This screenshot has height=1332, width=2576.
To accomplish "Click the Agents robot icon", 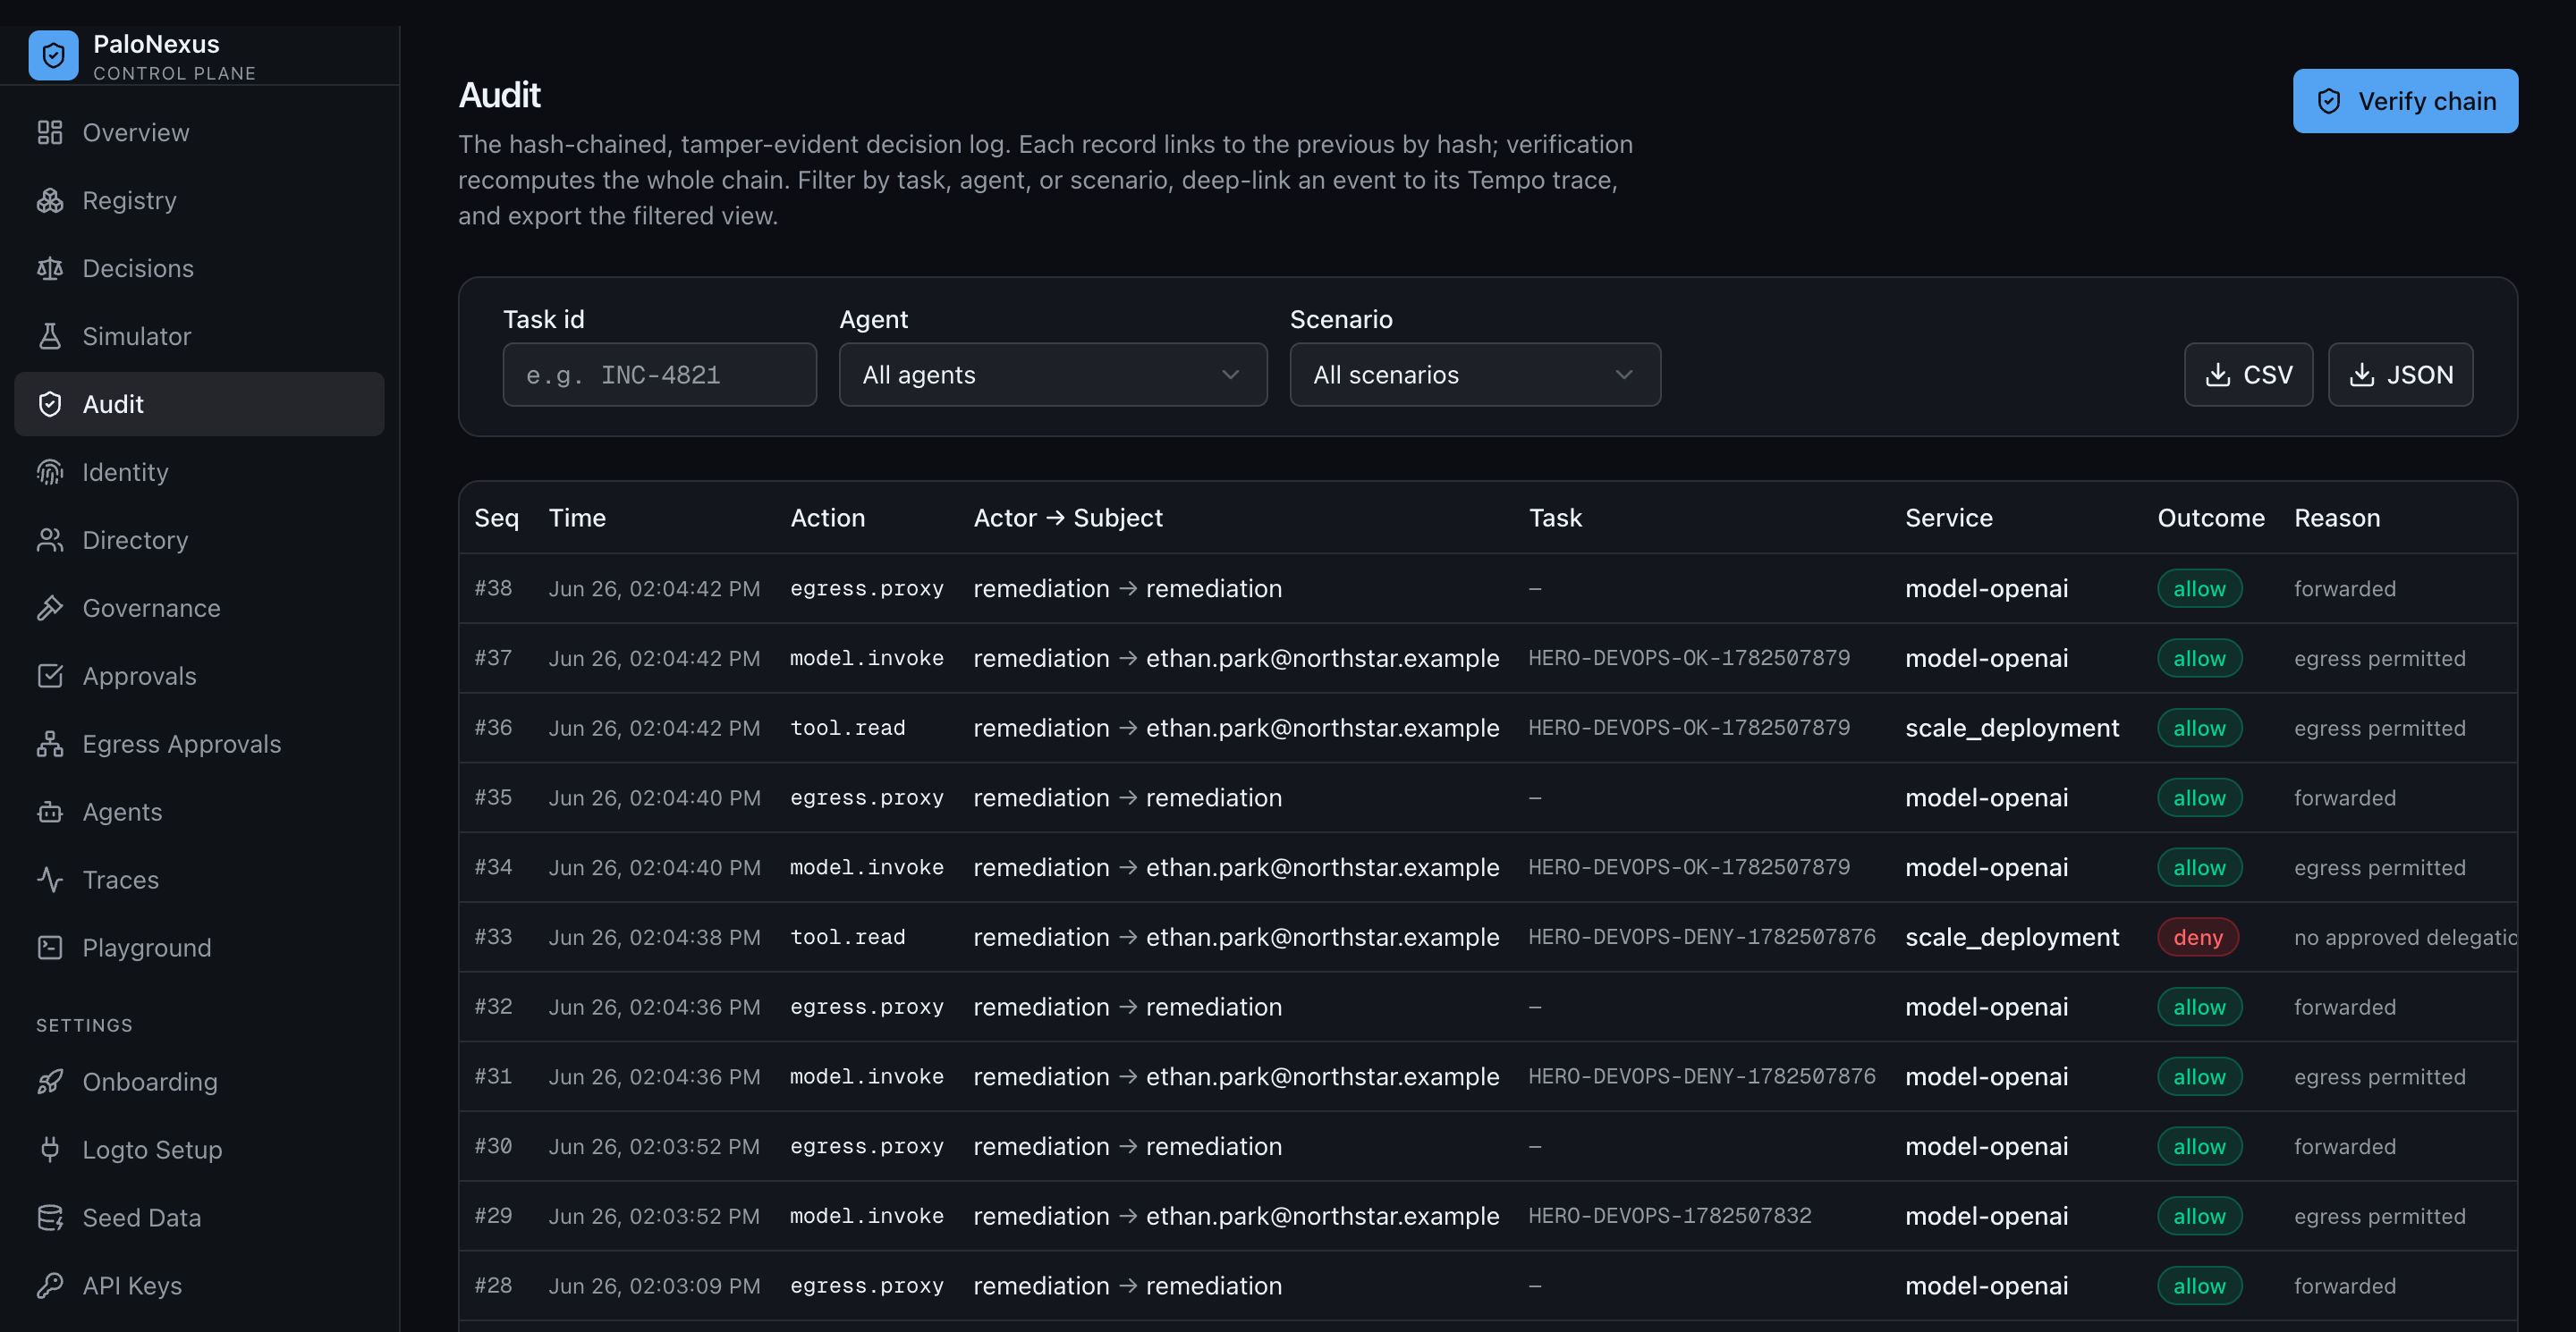I will pos(50,812).
